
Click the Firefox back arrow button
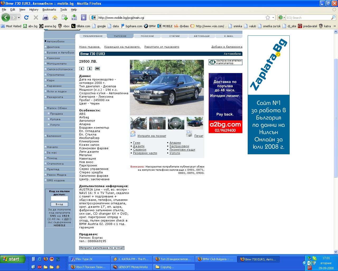click(6, 17)
